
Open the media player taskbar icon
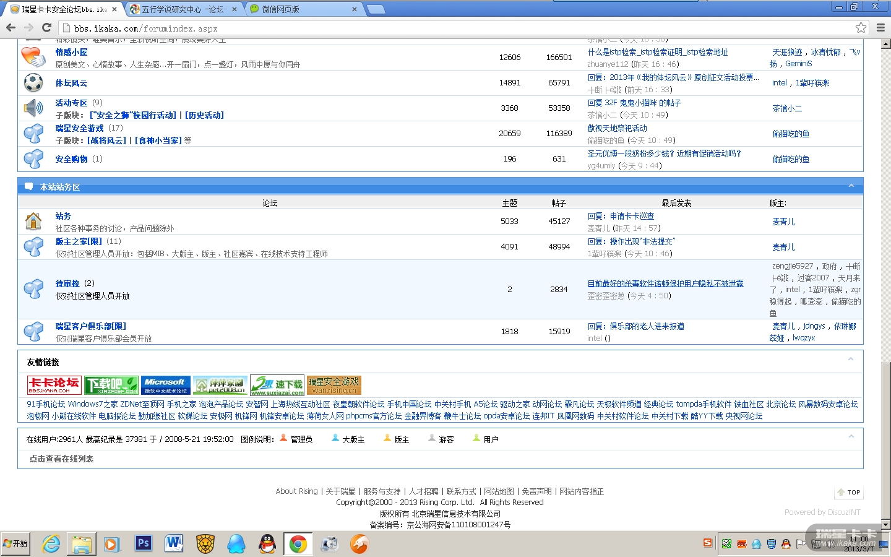pos(112,544)
